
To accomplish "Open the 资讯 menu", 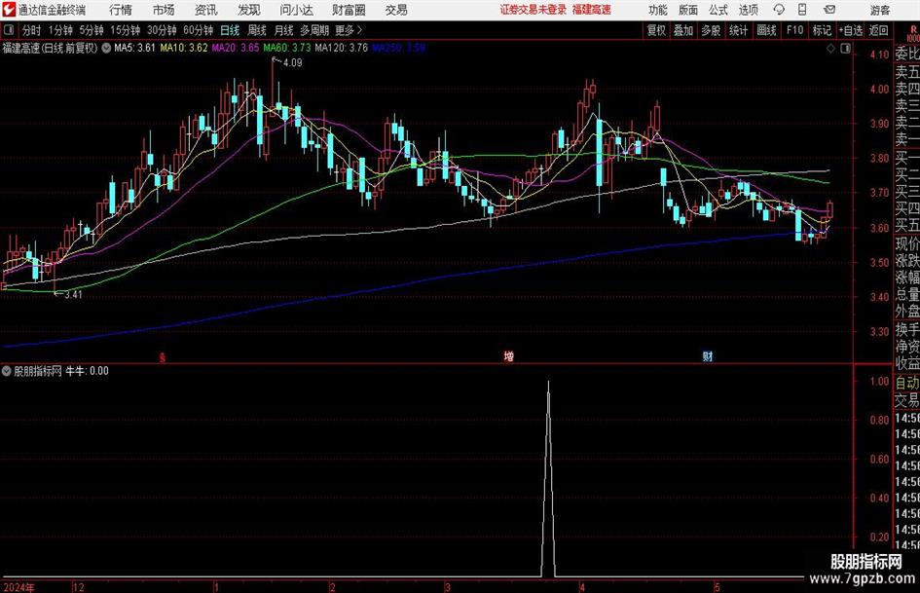I will tap(206, 10).
